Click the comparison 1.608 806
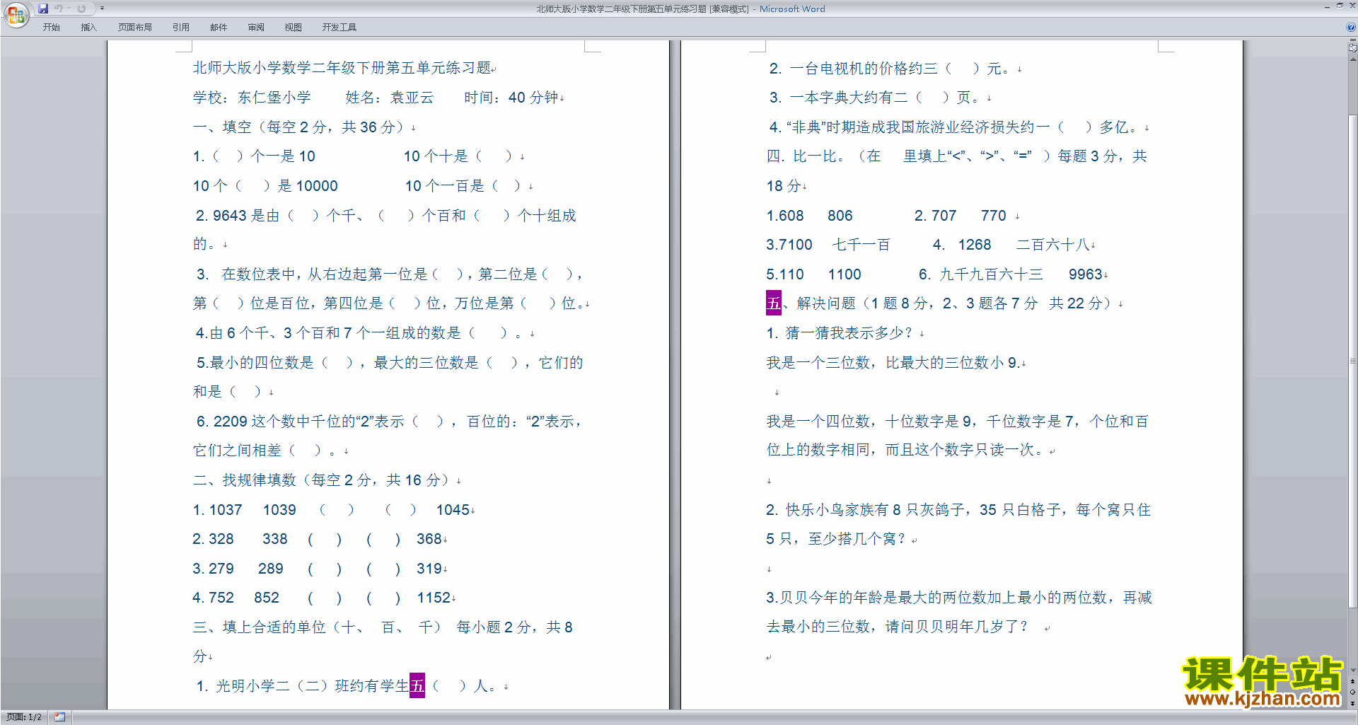 [809, 216]
